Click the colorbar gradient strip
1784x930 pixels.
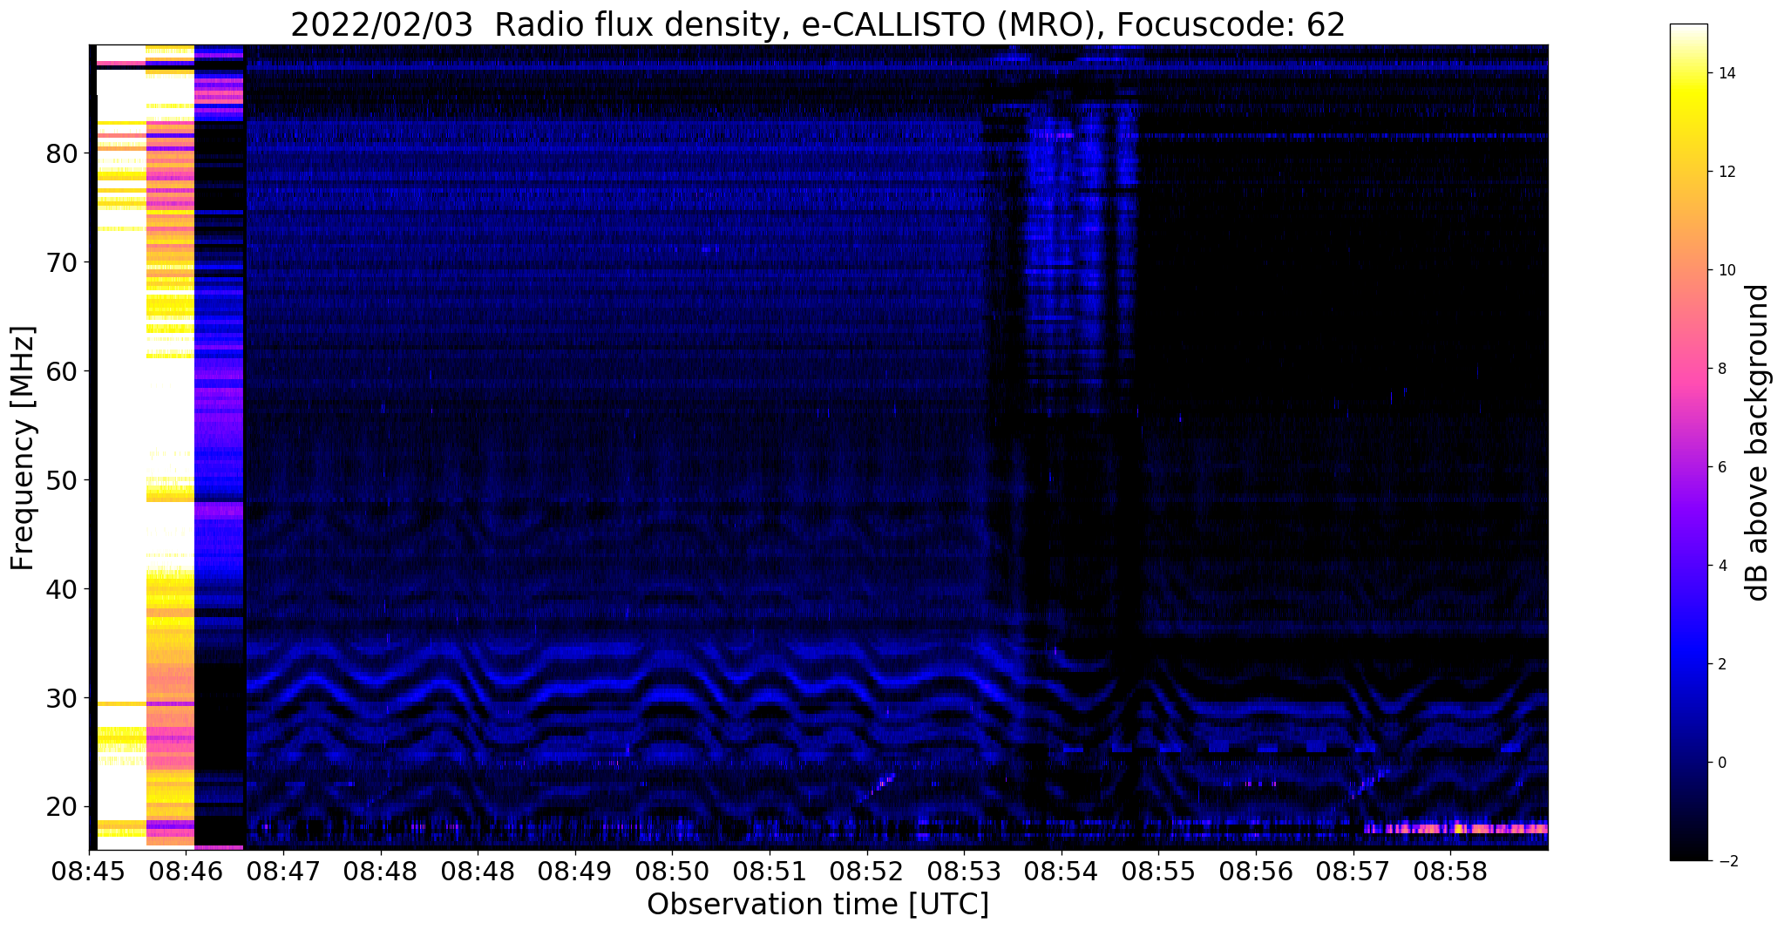[1688, 443]
